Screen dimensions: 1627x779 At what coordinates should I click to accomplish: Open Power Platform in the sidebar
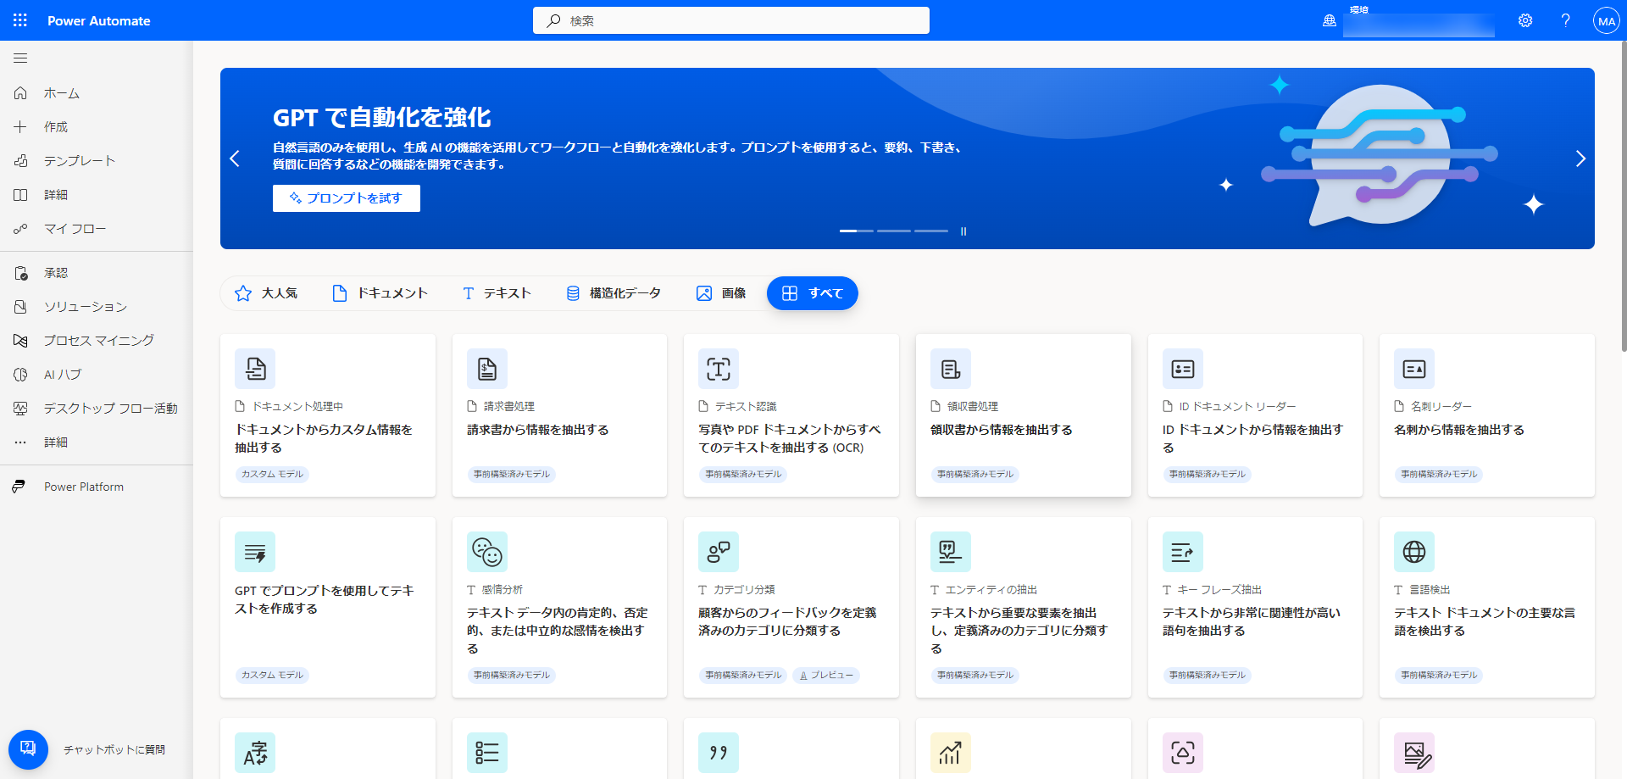(97, 487)
